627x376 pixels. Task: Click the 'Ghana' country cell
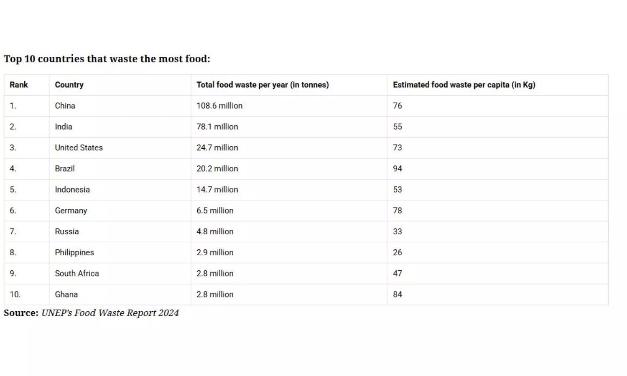click(66, 294)
